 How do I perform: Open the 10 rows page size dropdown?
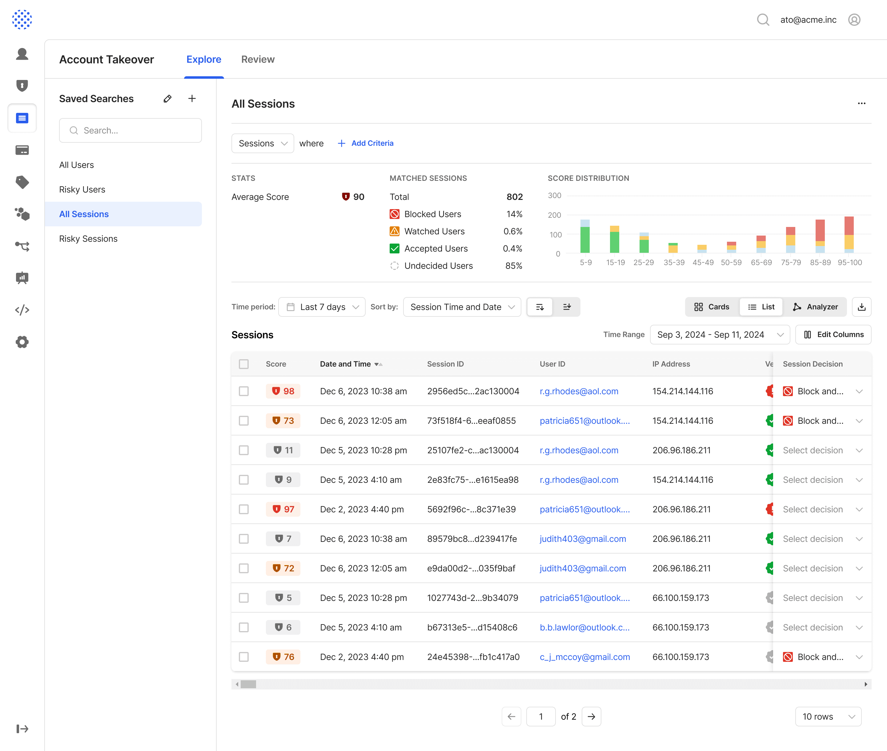[828, 717]
